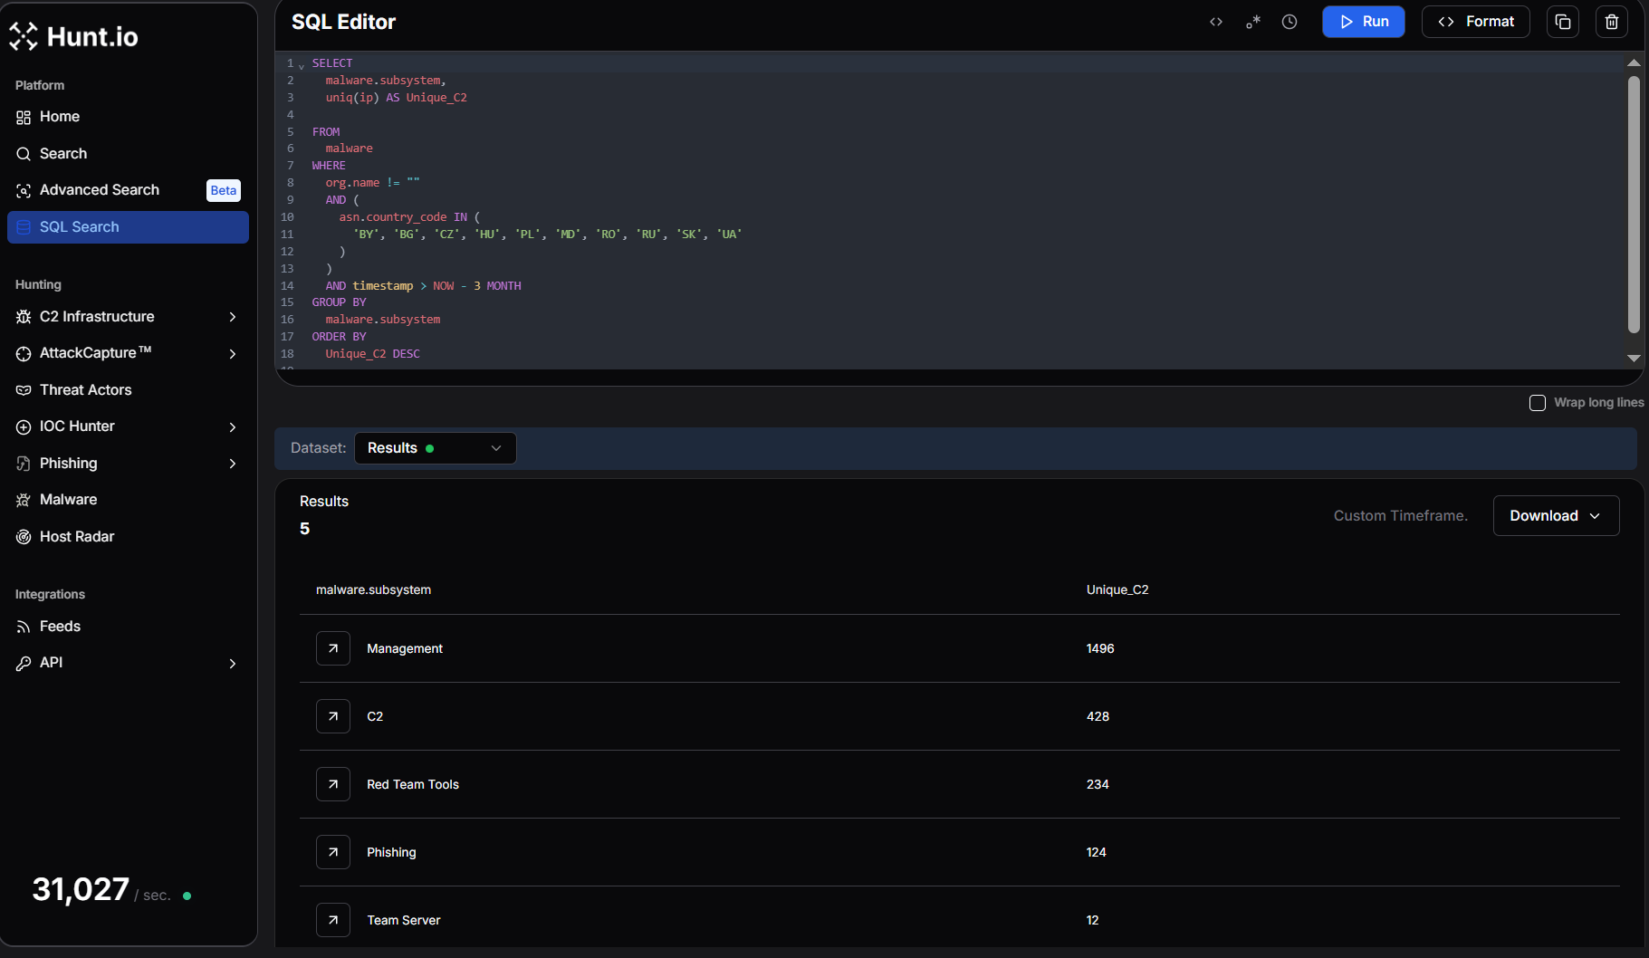The height and width of the screenshot is (958, 1649).
Task: Click the IOC Hunter plus-circle icon
Action: pyautogui.click(x=24, y=426)
